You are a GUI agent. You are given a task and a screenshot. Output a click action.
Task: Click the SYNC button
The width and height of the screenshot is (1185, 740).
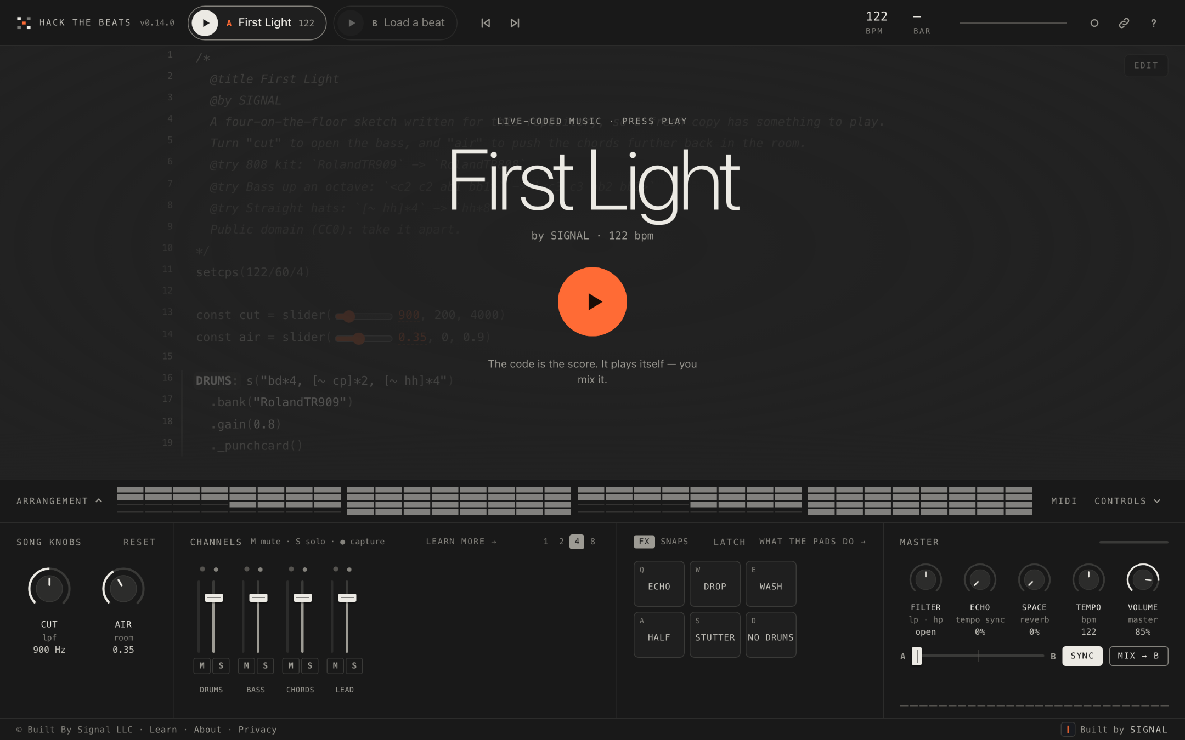[x=1082, y=656]
